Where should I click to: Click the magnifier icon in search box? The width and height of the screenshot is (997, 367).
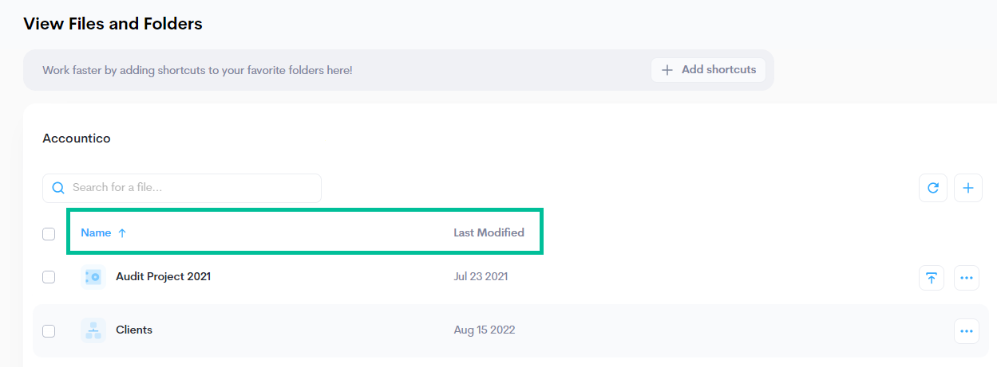pos(58,188)
